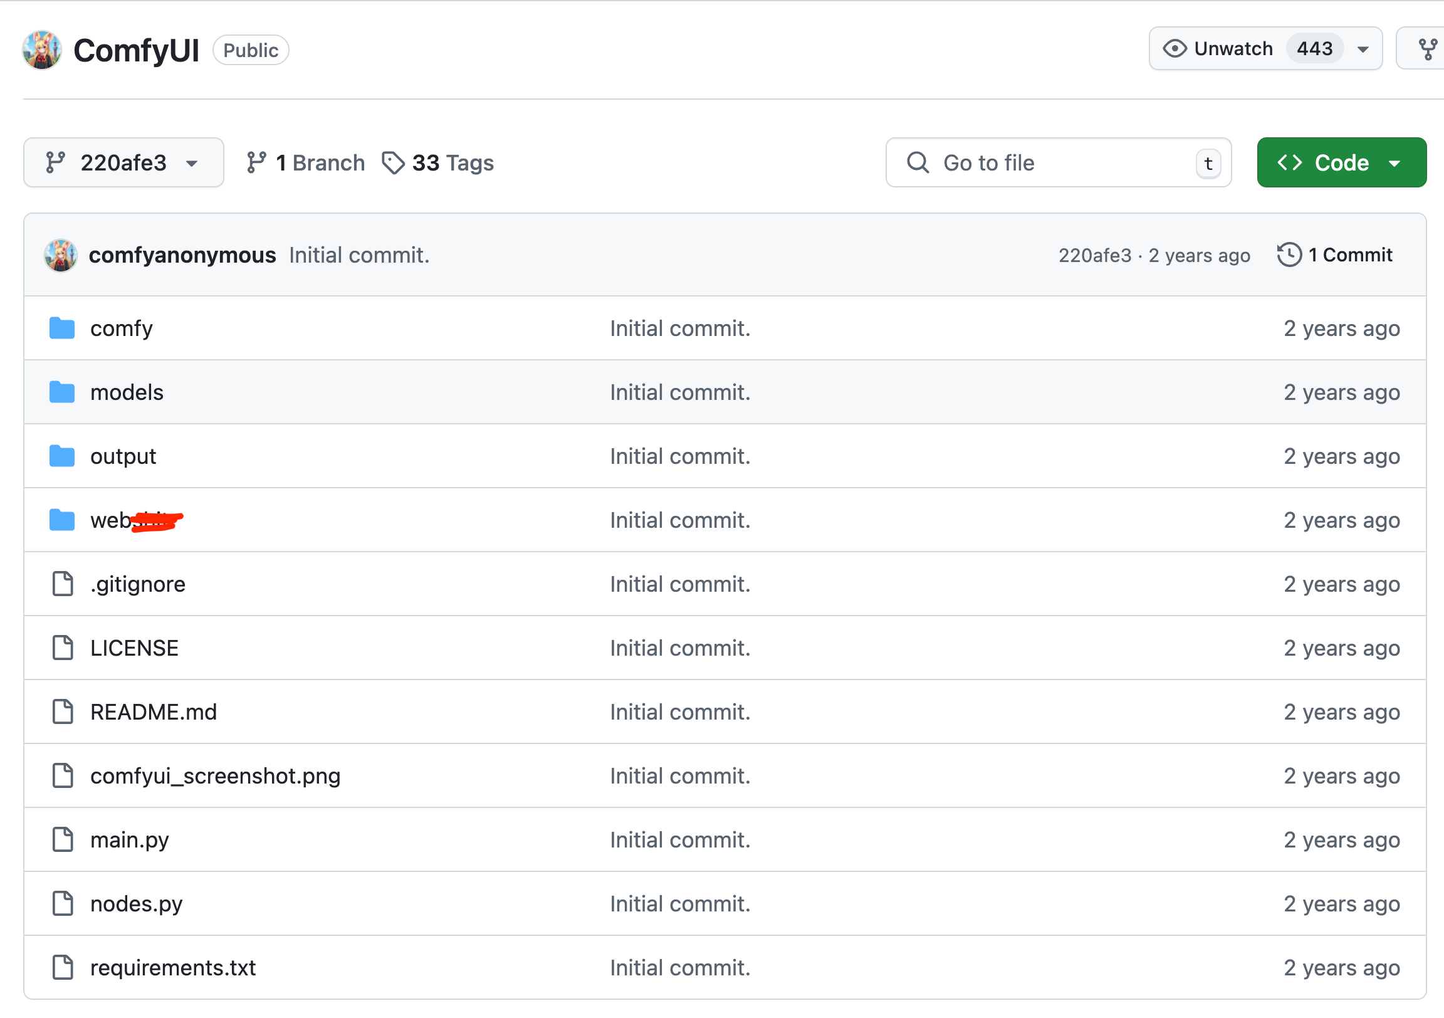
Task: Open the nodes.py file
Action: pyautogui.click(x=137, y=903)
